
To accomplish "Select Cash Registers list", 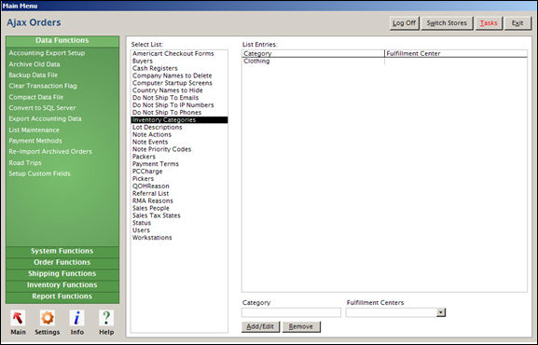I will [x=179, y=68].
